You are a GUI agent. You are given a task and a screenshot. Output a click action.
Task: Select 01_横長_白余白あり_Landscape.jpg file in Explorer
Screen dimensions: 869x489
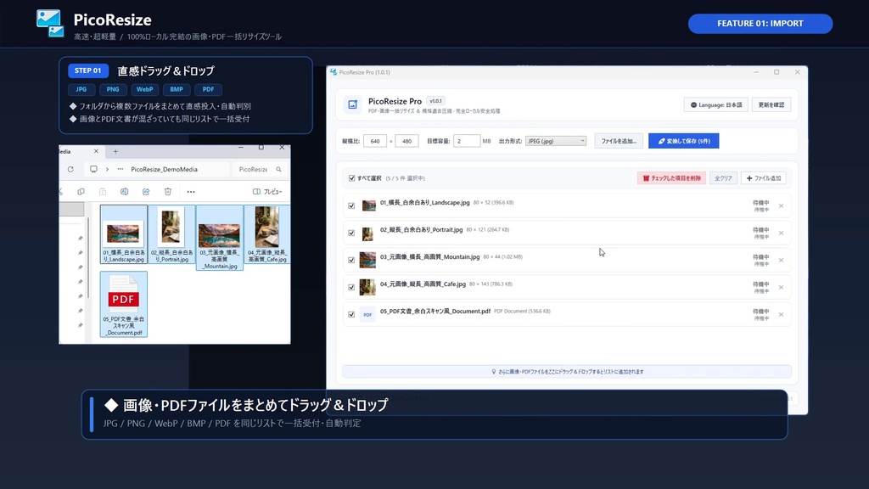pyautogui.click(x=124, y=234)
